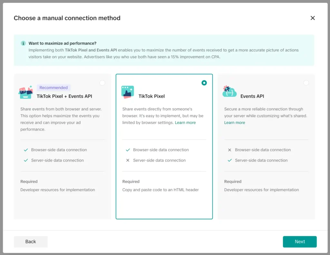
Task: Click the TikTok Pixel + Events API icon
Action: [x=26, y=92]
